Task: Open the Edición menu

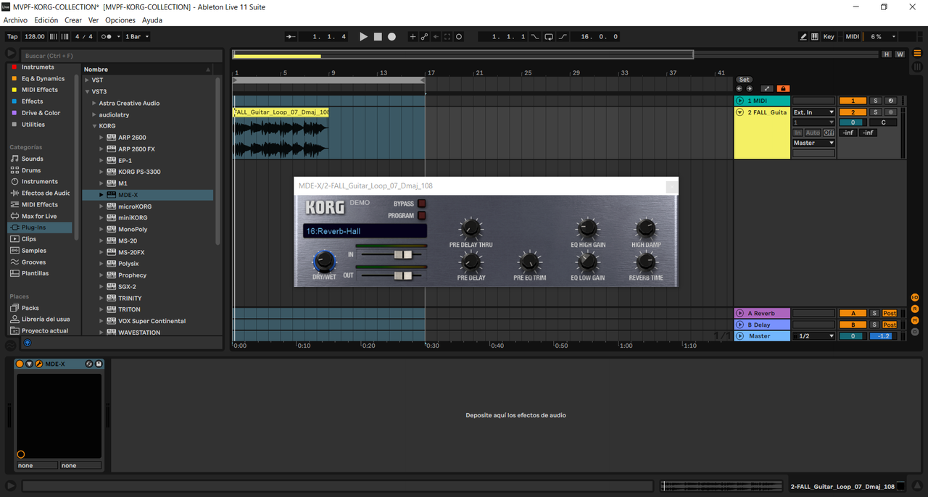Action: (46, 20)
